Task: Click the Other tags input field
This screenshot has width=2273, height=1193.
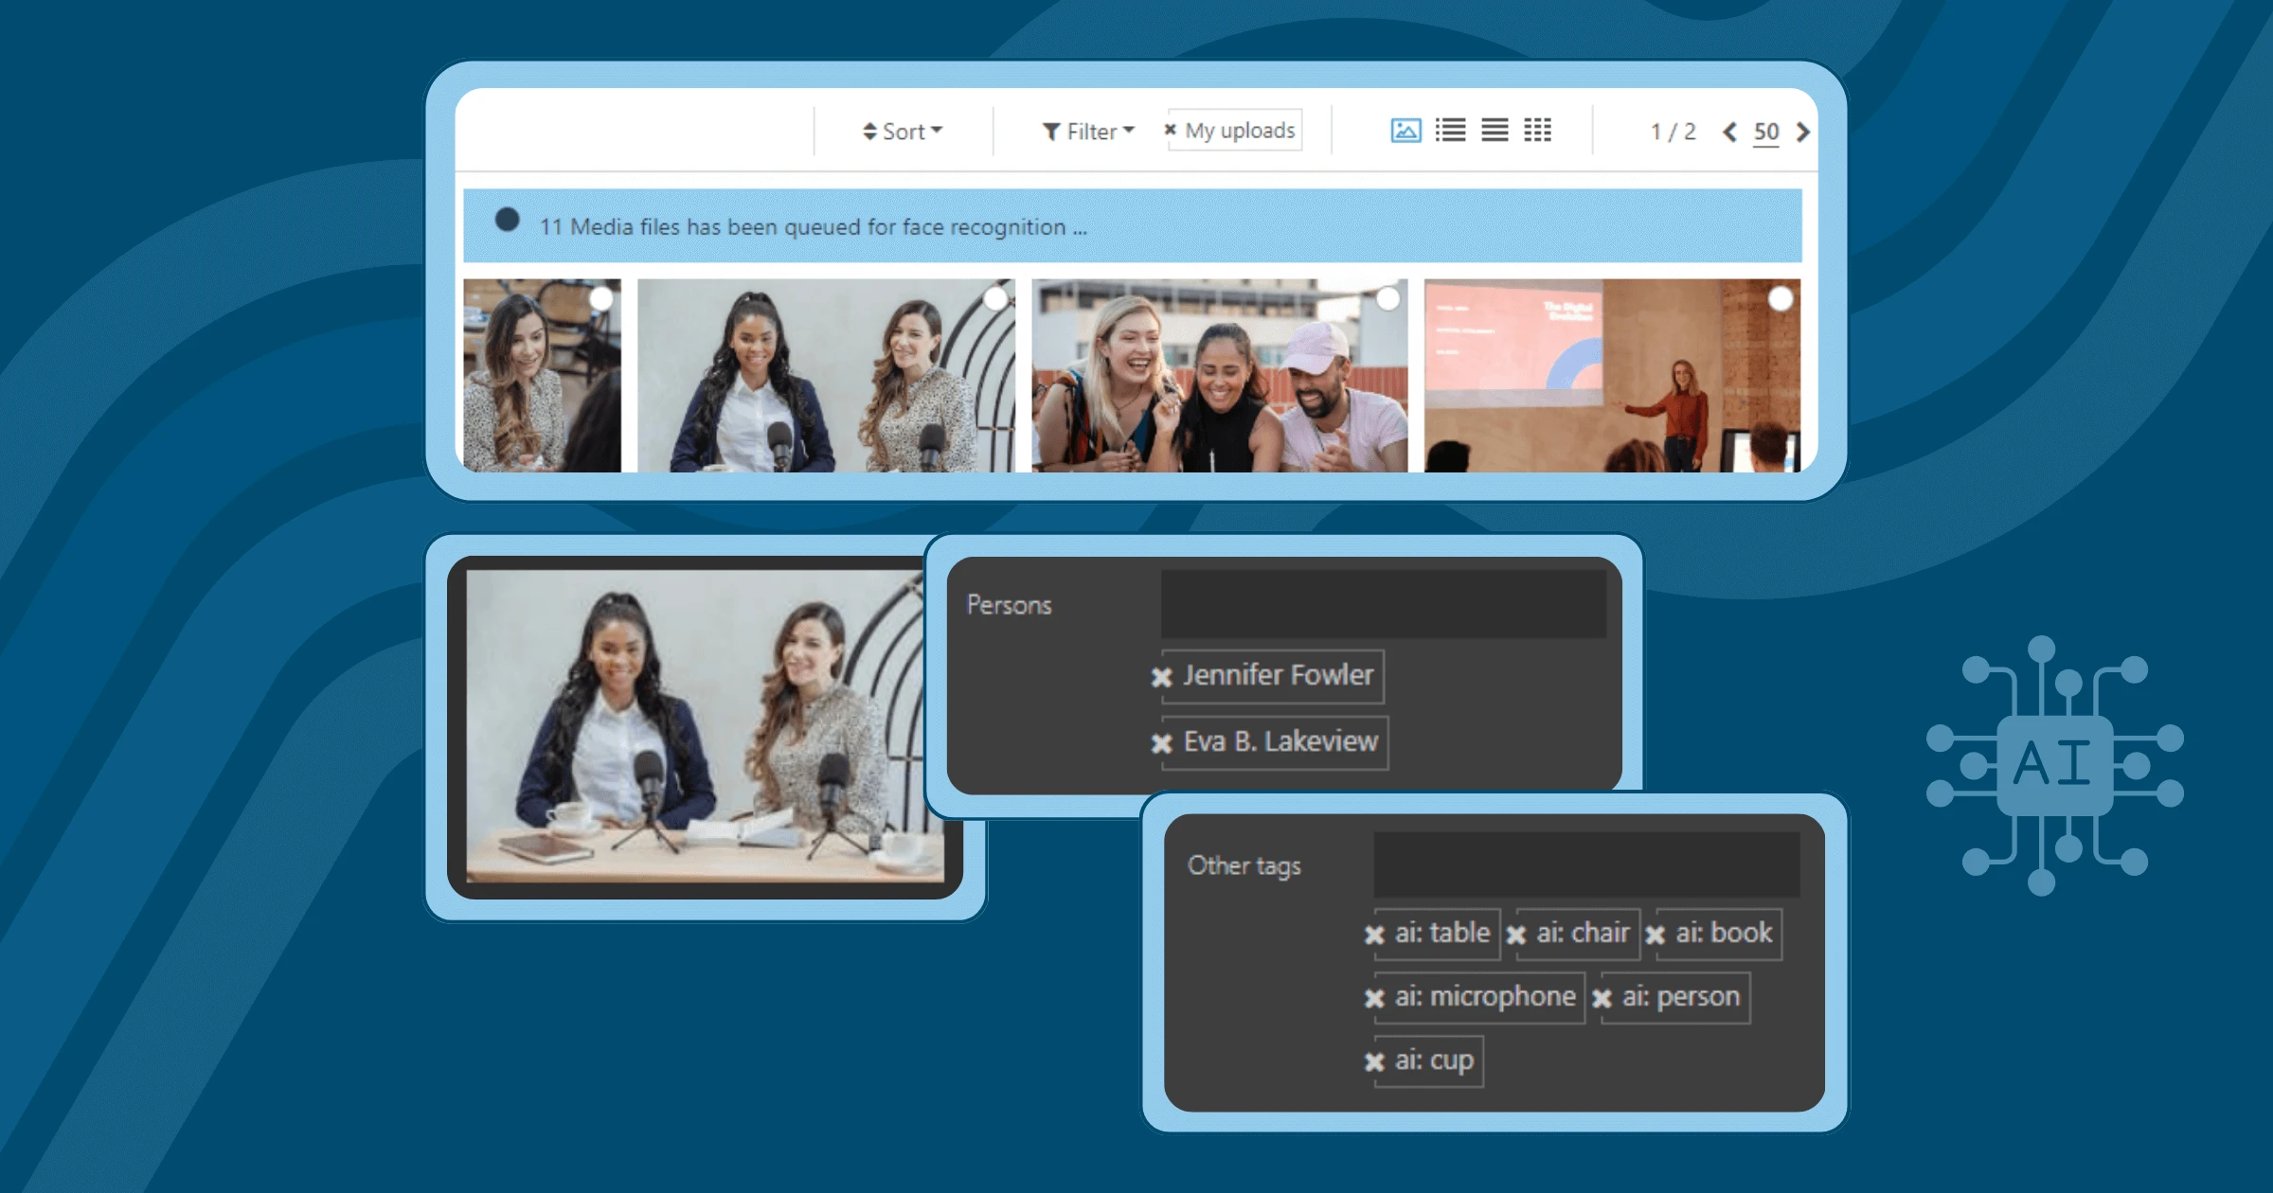Action: [x=1586, y=864]
